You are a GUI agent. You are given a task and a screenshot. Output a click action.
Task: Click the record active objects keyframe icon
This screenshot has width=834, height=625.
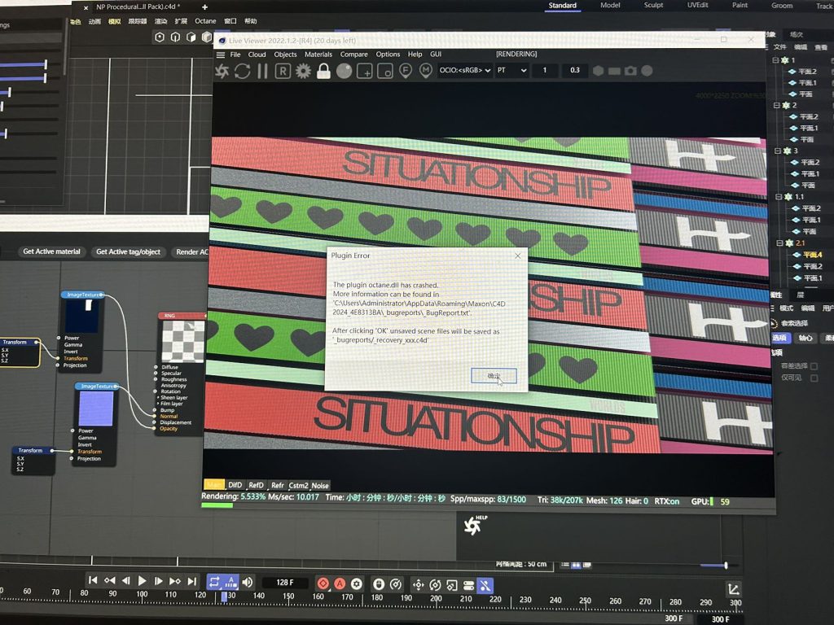coord(323,583)
